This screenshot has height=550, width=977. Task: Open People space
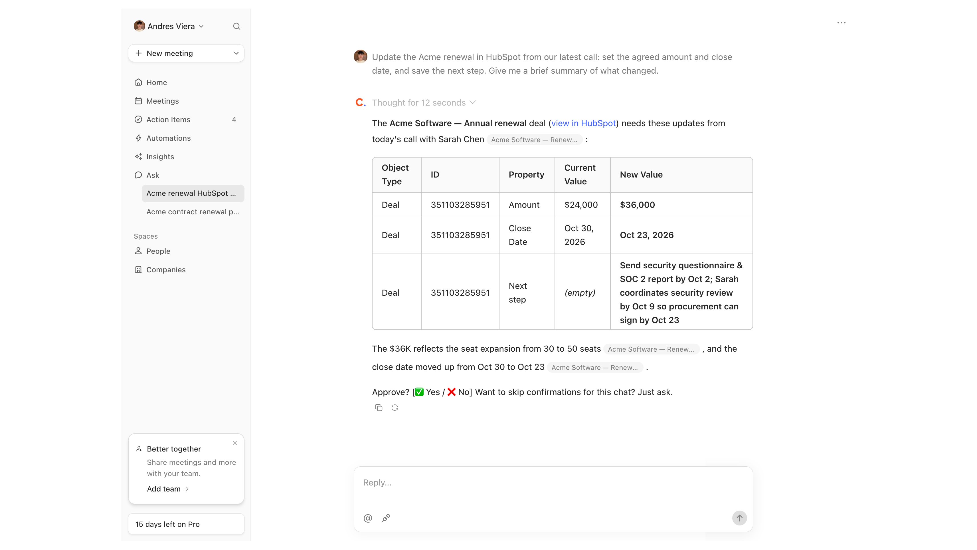(186, 251)
